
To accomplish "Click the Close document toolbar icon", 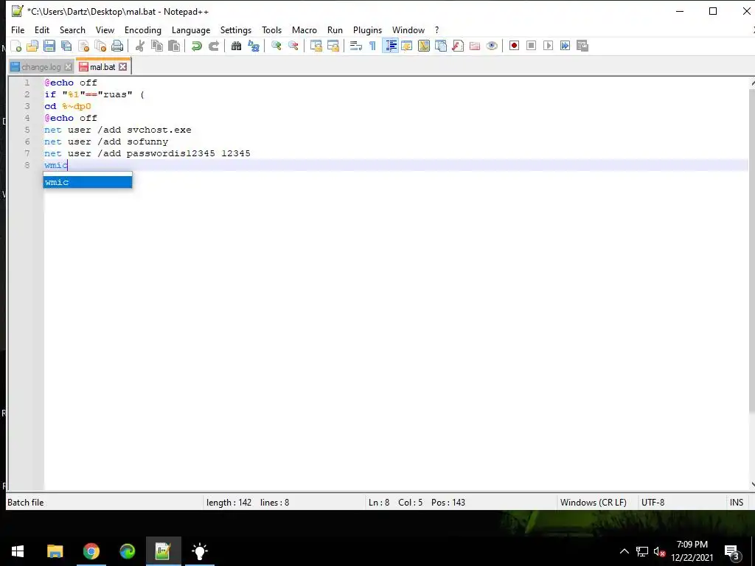I will point(83,46).
